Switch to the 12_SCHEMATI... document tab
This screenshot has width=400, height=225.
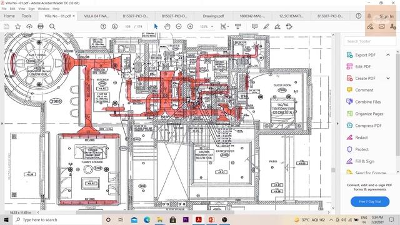tap(291, 16)
